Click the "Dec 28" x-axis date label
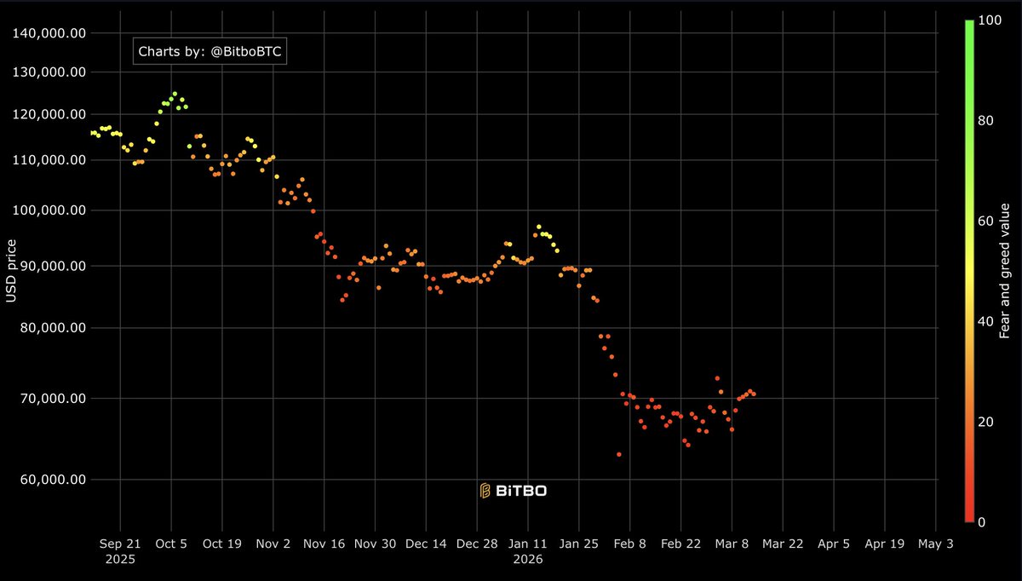1022x581 pixels. (x=477, y=544)
